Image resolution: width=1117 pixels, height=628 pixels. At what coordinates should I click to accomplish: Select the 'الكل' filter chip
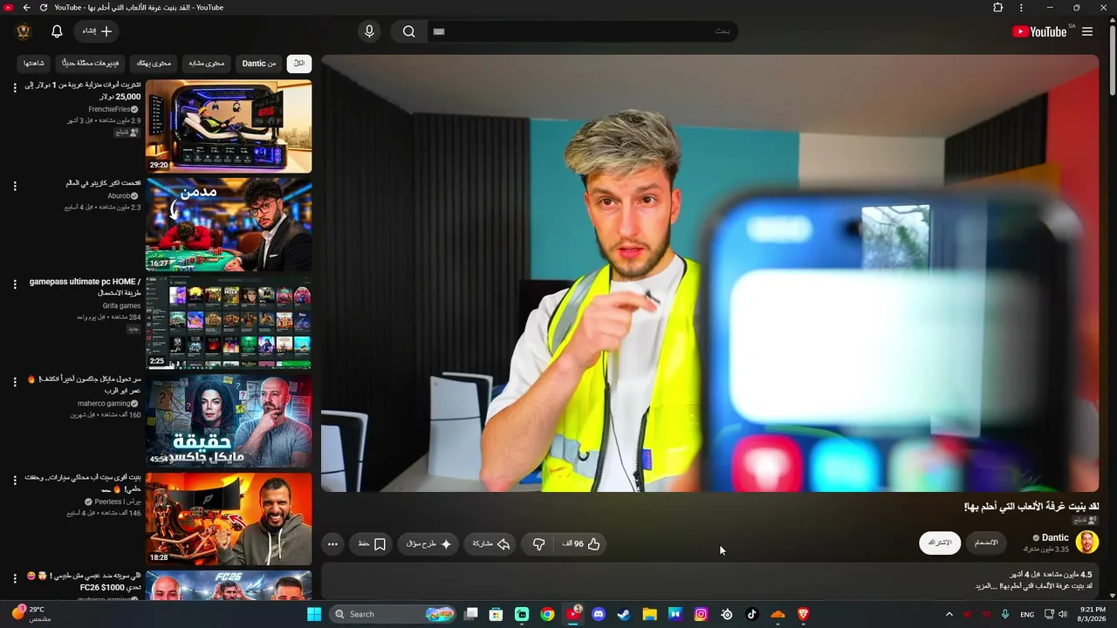point(299,64)
